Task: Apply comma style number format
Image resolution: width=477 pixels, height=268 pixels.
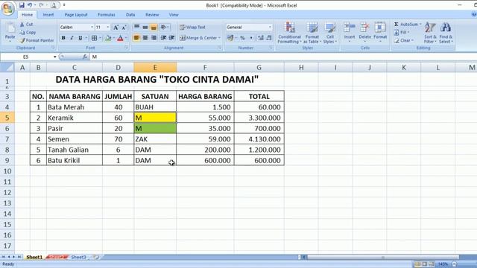Action: [251, 38]
